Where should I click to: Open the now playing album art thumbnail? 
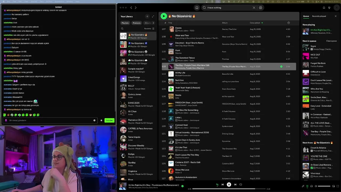pos(123,186)
